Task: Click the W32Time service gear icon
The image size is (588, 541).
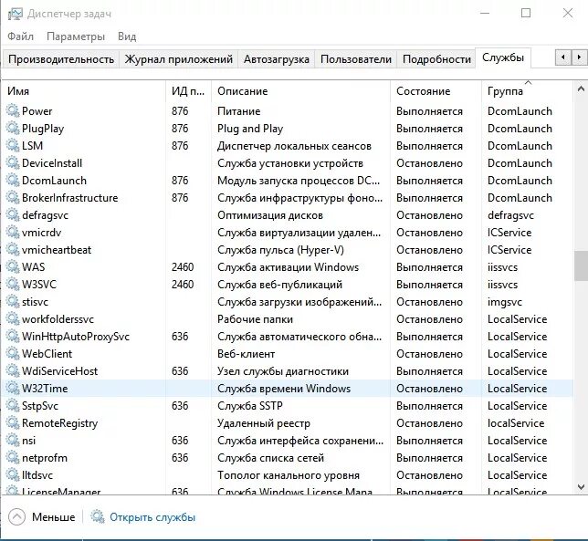Action: [x=13, y=389]
